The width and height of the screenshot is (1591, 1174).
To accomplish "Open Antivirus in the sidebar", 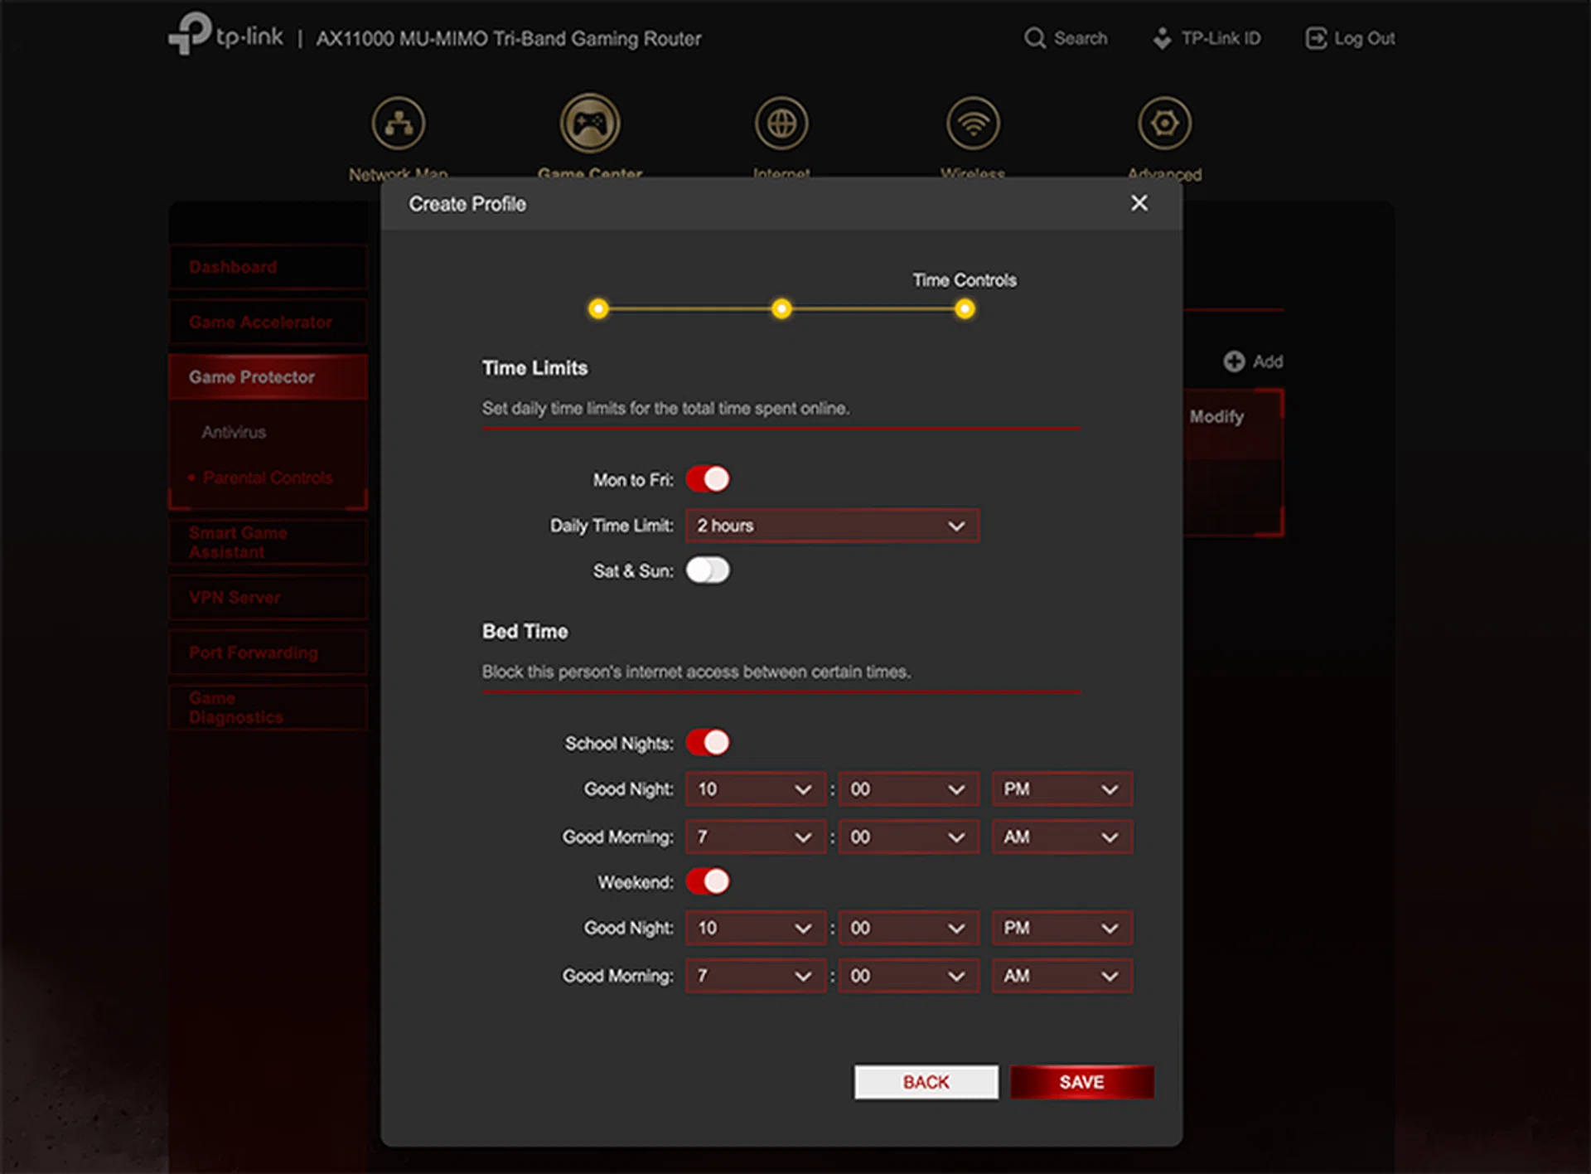I will point(234,432).
